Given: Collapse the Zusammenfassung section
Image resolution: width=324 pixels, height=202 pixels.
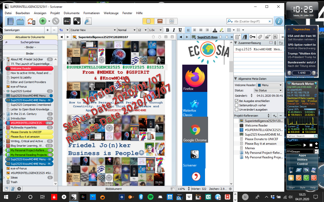Looking at the screenshot, I should point(236,43).
